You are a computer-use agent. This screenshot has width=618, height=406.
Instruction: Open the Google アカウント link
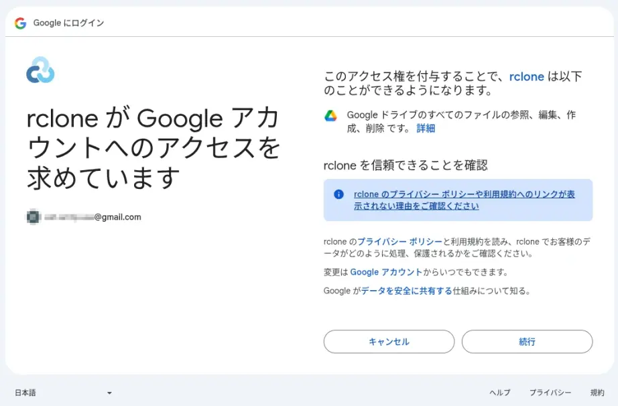coord(386,272)
